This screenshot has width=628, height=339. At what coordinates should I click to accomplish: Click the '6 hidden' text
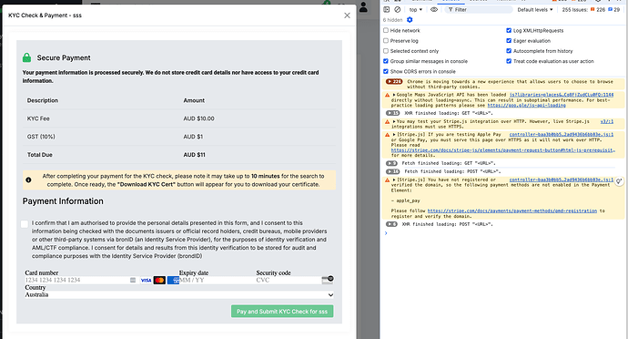click(x=392, y=20)
